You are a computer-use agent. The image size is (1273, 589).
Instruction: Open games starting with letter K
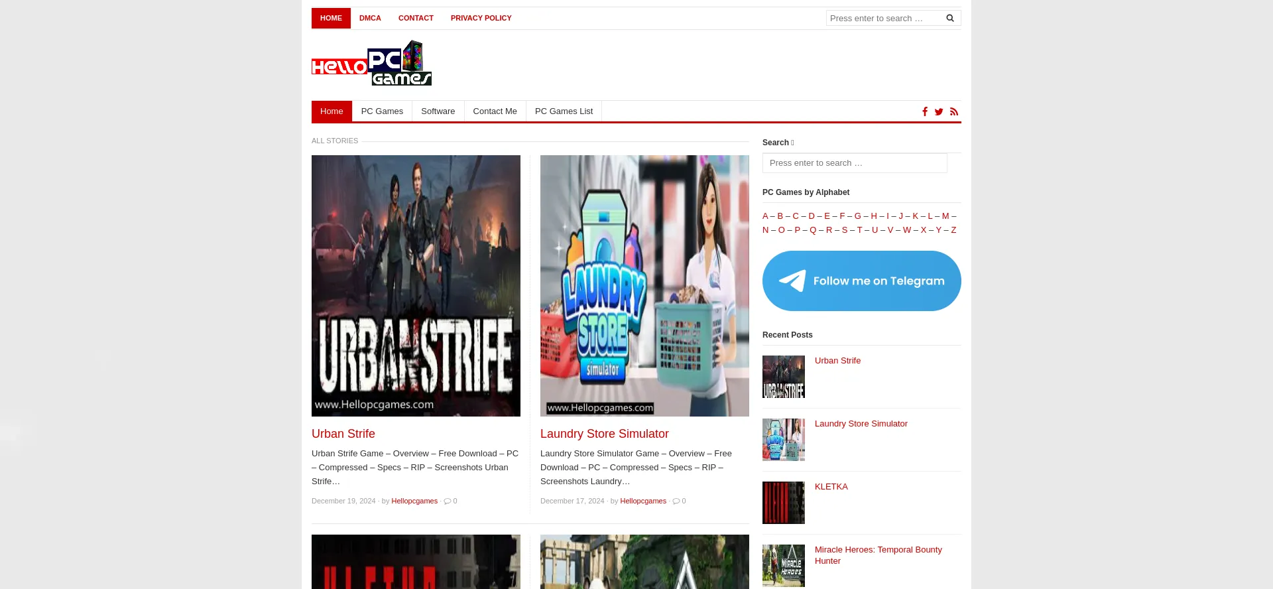[916, 216]
